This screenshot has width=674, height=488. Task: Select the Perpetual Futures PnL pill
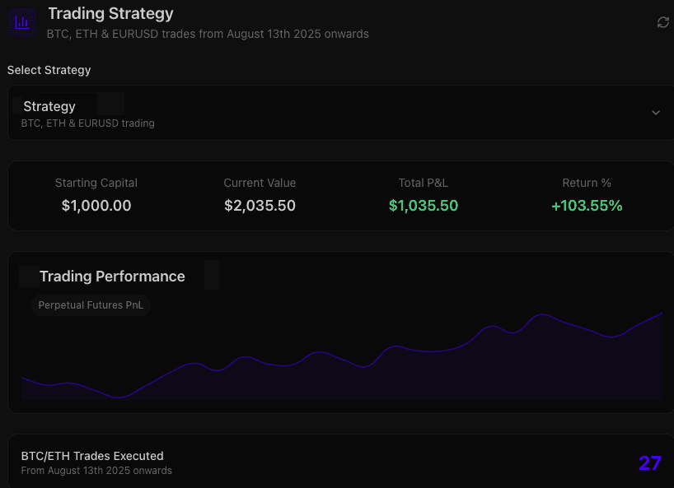91,305
